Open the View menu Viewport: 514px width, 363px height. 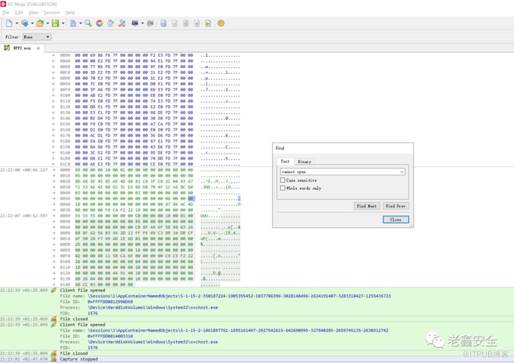(33, 12)
